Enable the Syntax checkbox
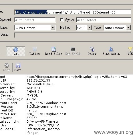 [x=62, y=20]
